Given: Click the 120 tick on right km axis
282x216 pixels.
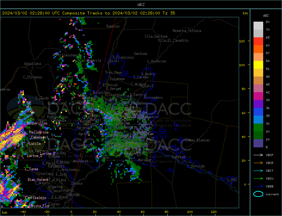Looking at the screenshot, I should (242, 41).
